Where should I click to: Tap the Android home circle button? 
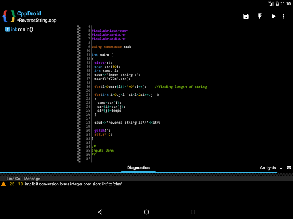coord(146,212)
